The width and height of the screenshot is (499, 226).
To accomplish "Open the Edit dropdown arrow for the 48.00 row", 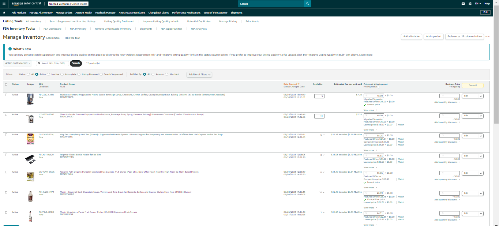I will pyautogui.click(x=481, y=96).
